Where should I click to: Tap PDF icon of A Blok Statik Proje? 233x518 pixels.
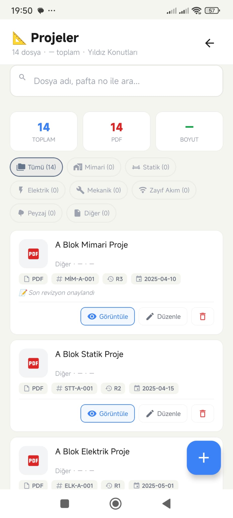(33, 363)
